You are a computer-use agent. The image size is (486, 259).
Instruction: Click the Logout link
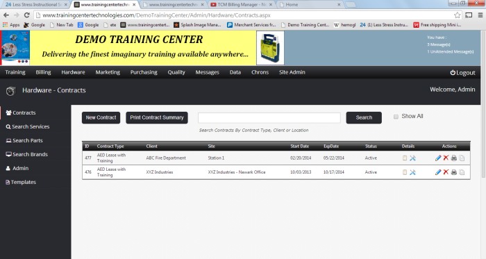tap(462, 73)
